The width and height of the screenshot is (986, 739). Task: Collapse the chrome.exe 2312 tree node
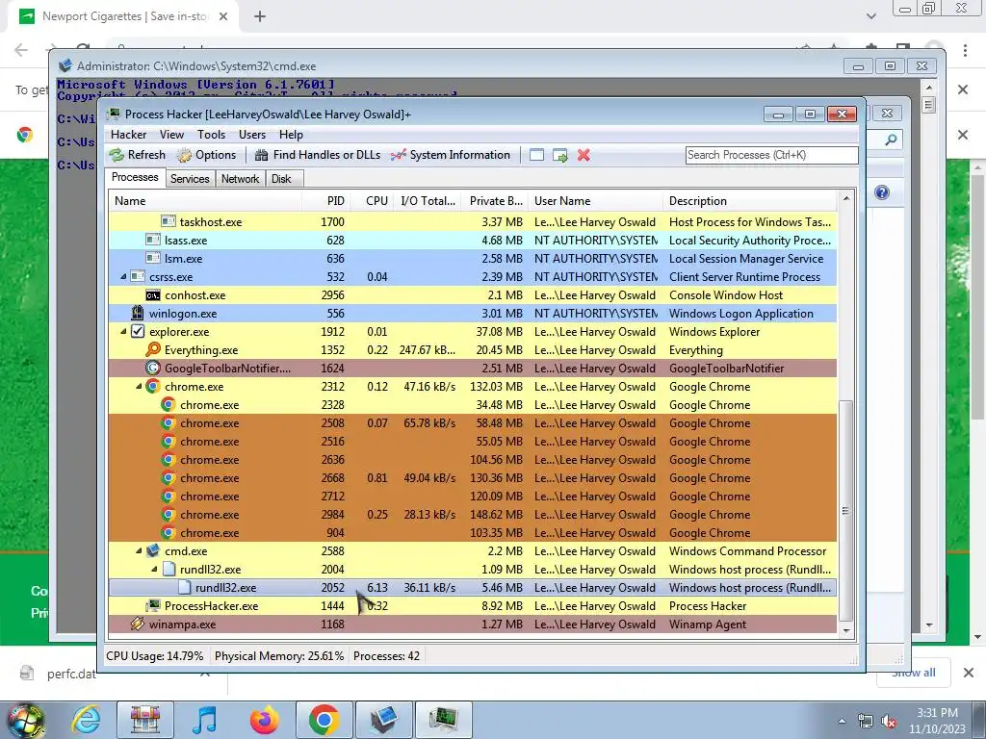[139, 387]
